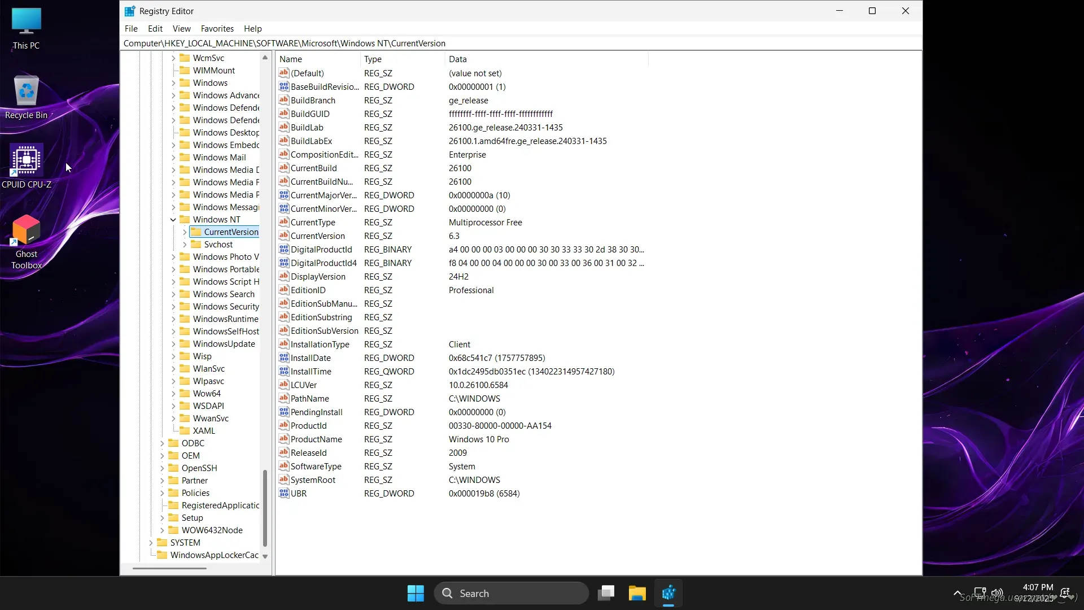
Task: Click the Name column header
Action: pos(291,59)
